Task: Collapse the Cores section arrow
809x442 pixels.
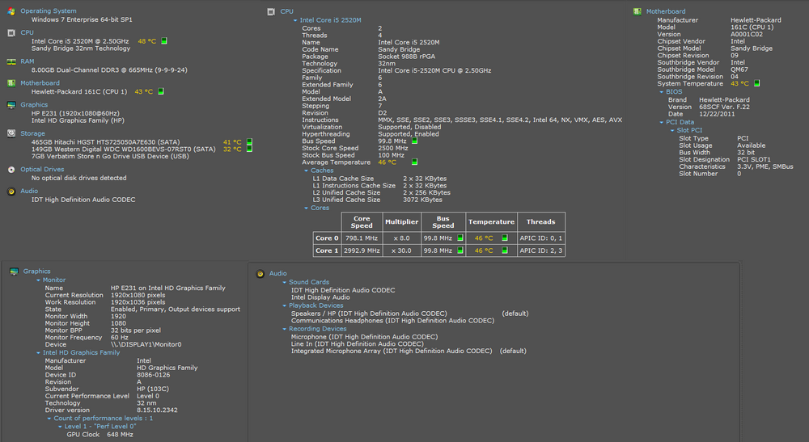Action: tap(307, 208)
